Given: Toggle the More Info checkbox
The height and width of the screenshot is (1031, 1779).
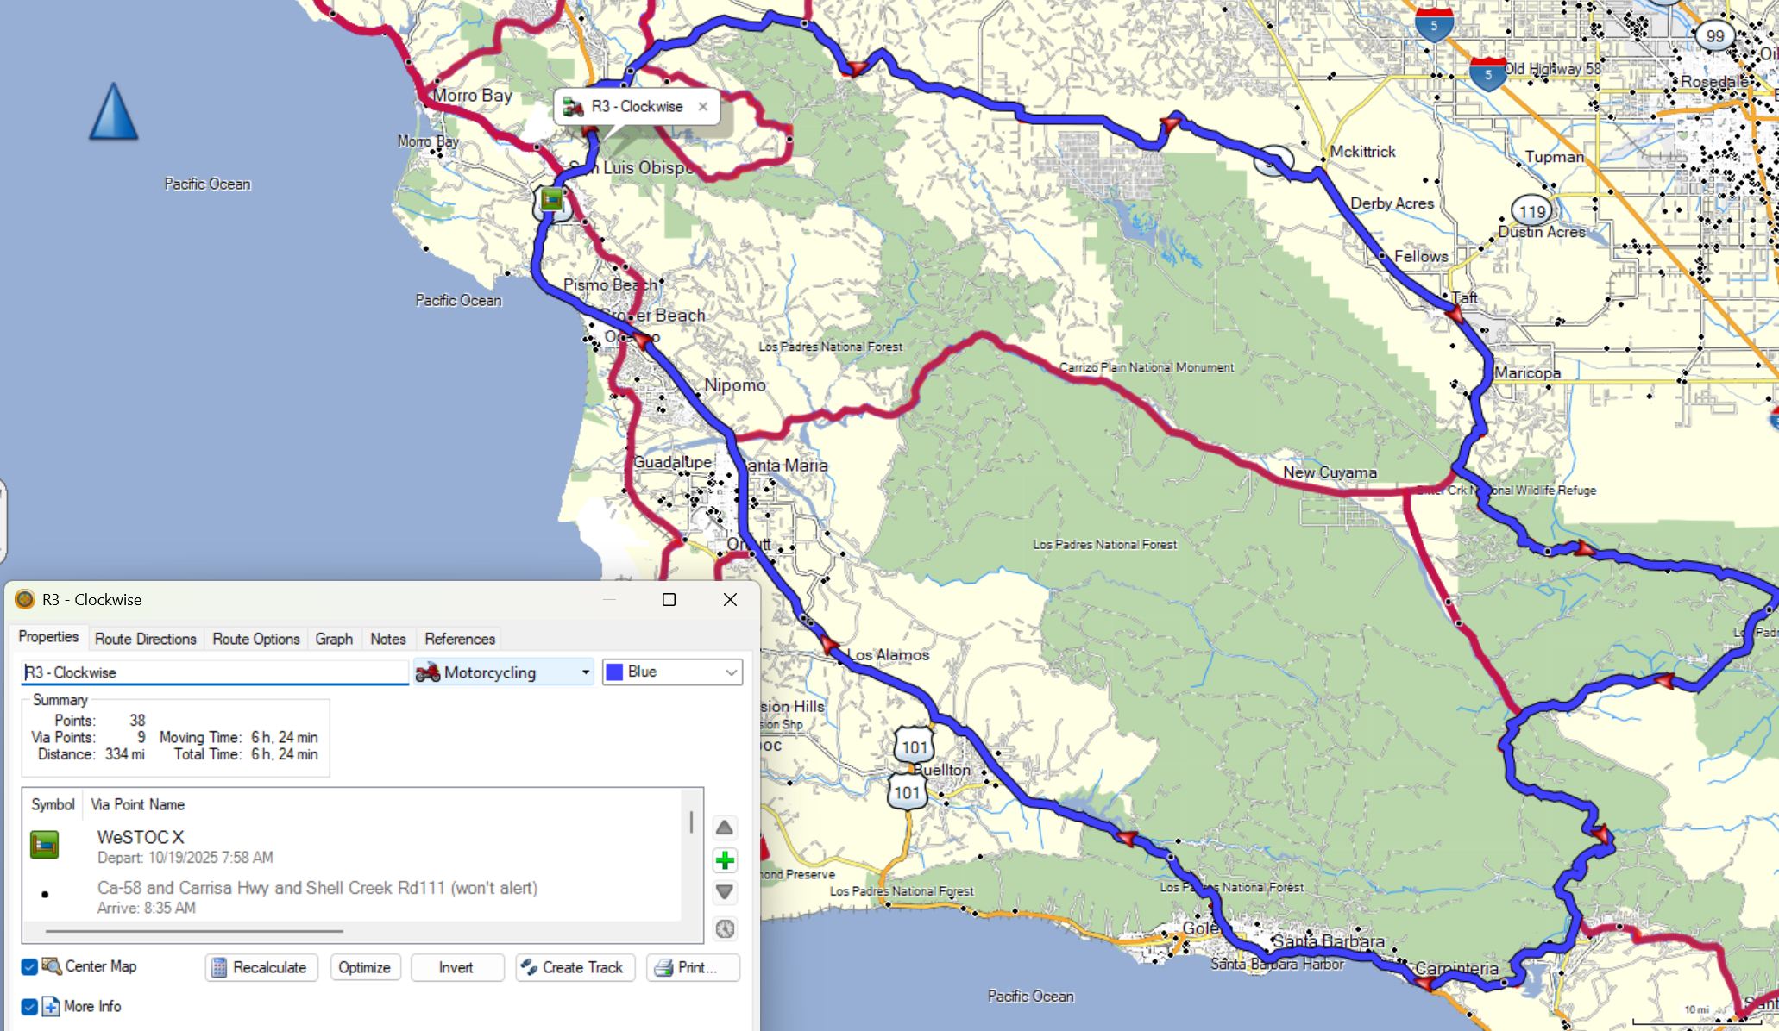Looking at the screenshot, I should click(x=29, y=1007).
